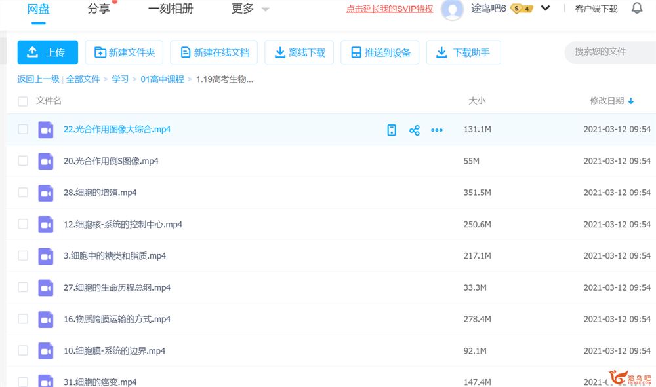This screenshot has height=387, width=656.
Task: Sort by 大小 column header
Action: 477,101
